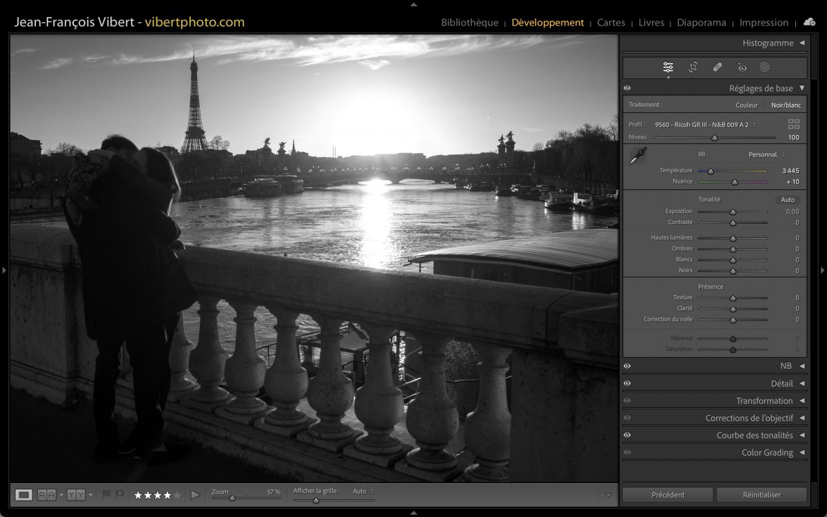Go to the Bibliothèque module
Image resolution: width=827 pixels, height=517 pixels.
point(469,23)
